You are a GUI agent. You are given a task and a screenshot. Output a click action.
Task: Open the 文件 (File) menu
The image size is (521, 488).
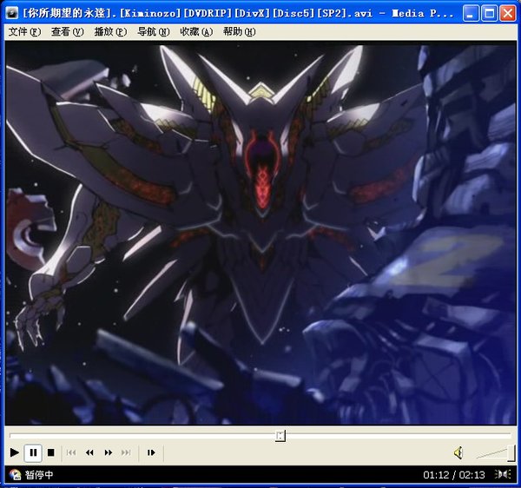coord(24,32)
